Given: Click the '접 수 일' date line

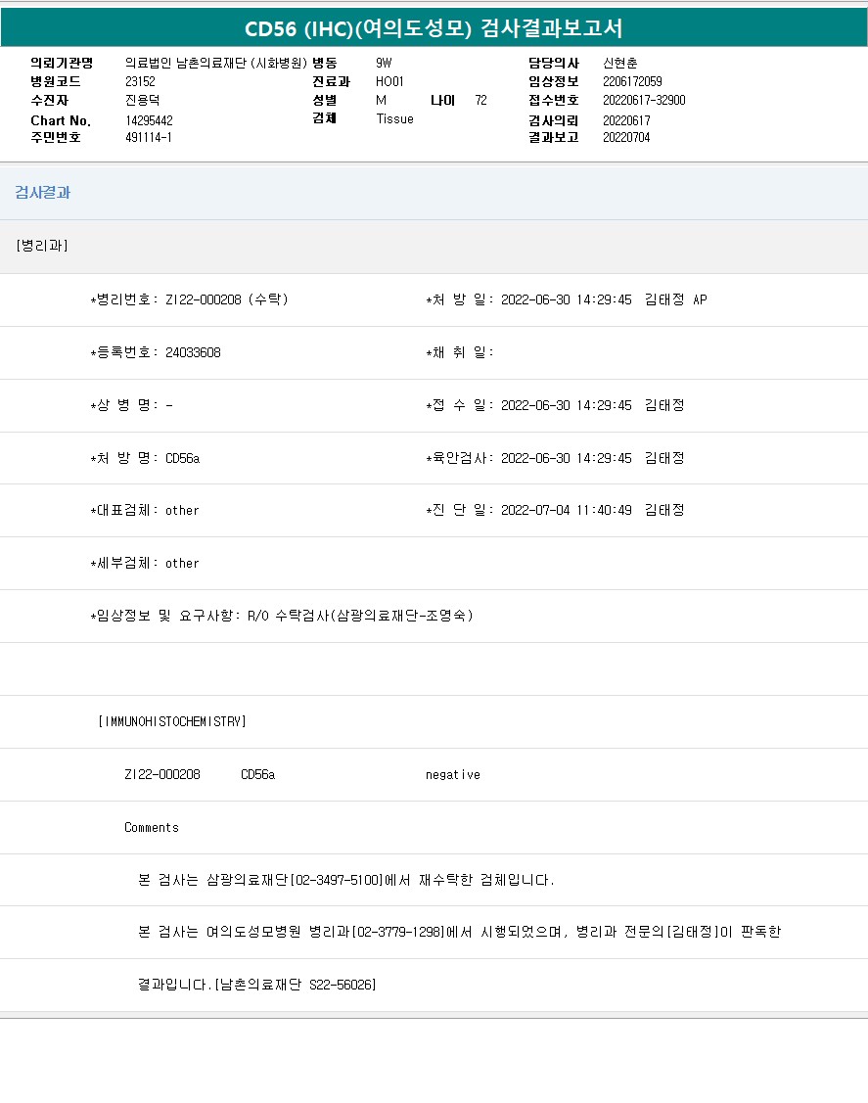Looking at the screenshot, I should click(x=555, y=405).
